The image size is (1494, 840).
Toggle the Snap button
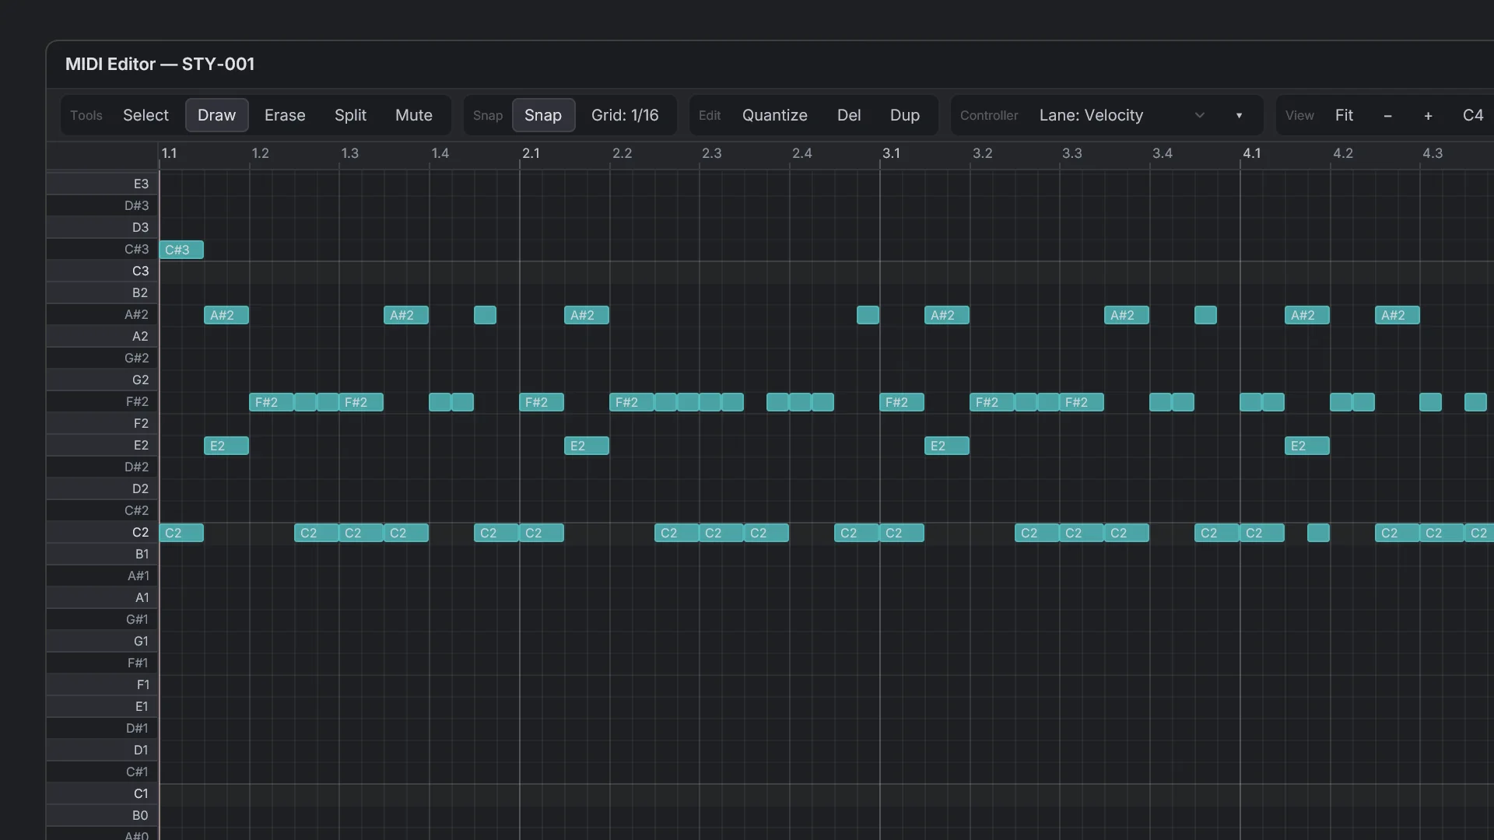pos(543,115)
